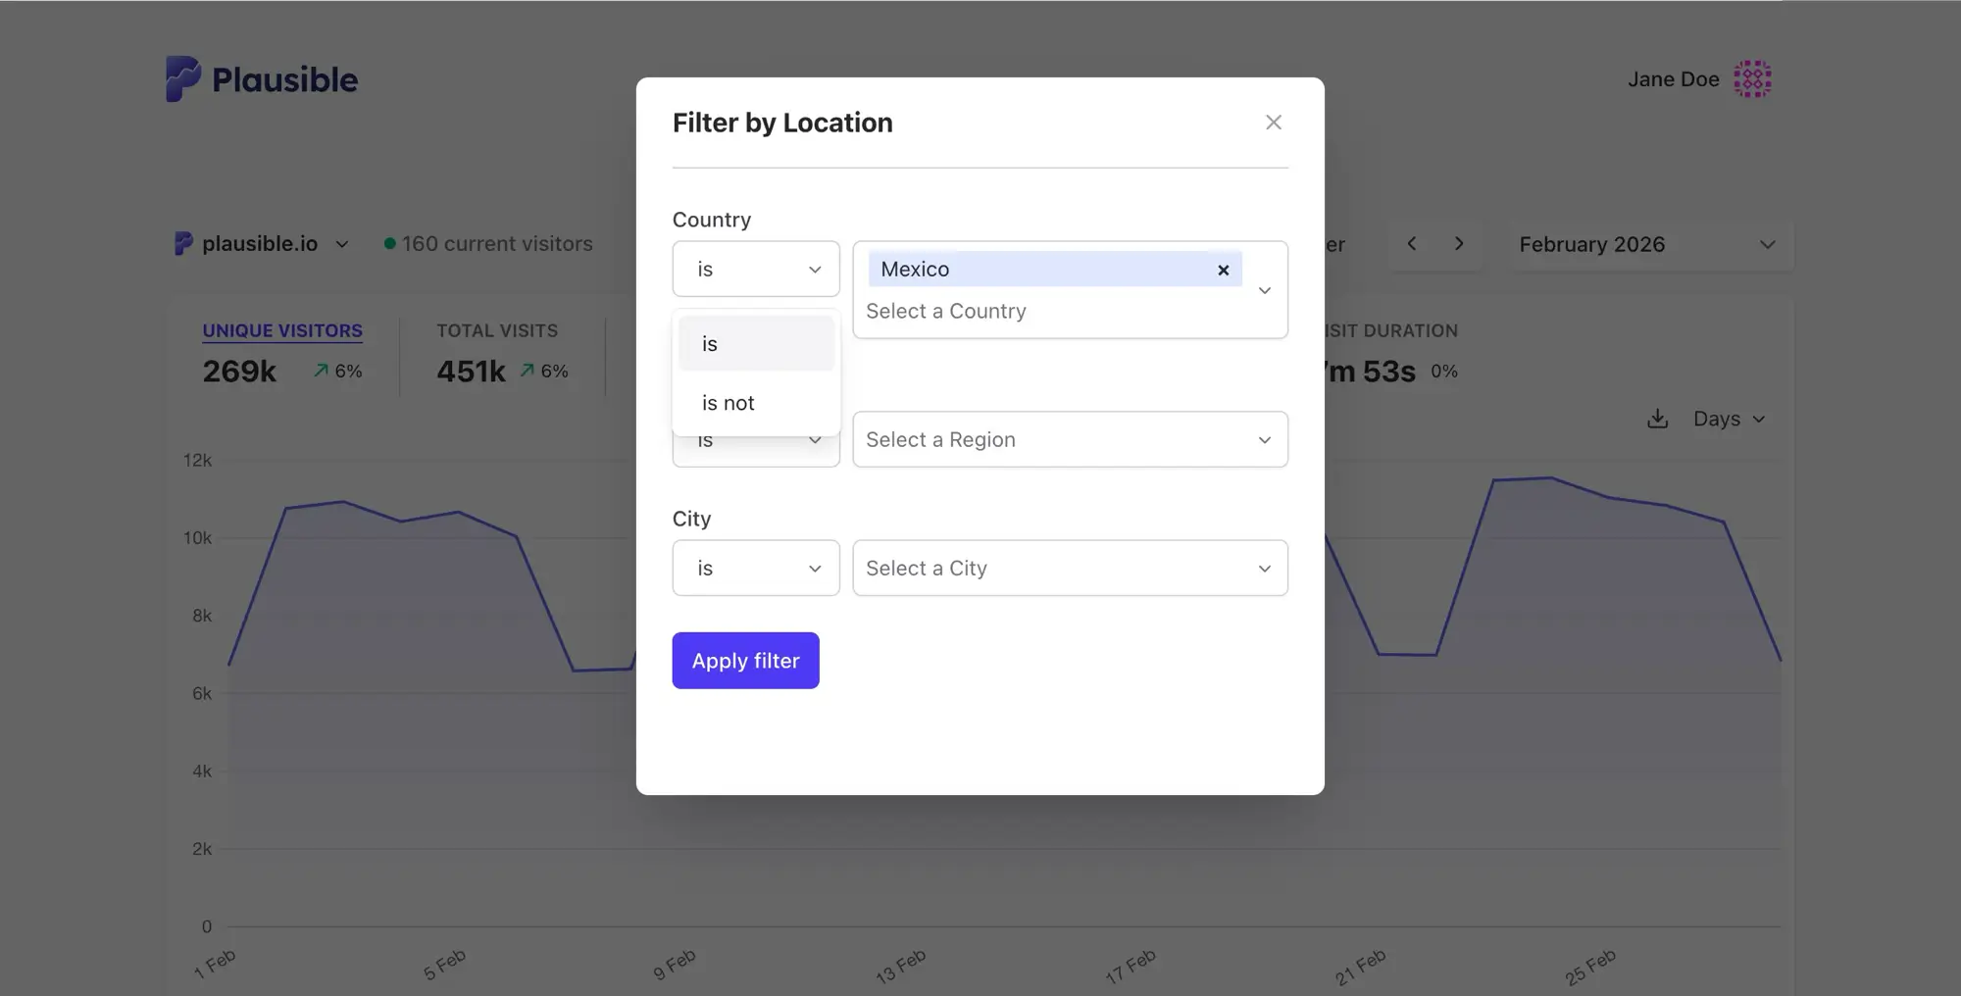Open the Select a Region dropdown
This screenshot has width=1961, height=996.
tap(1070, 439)
